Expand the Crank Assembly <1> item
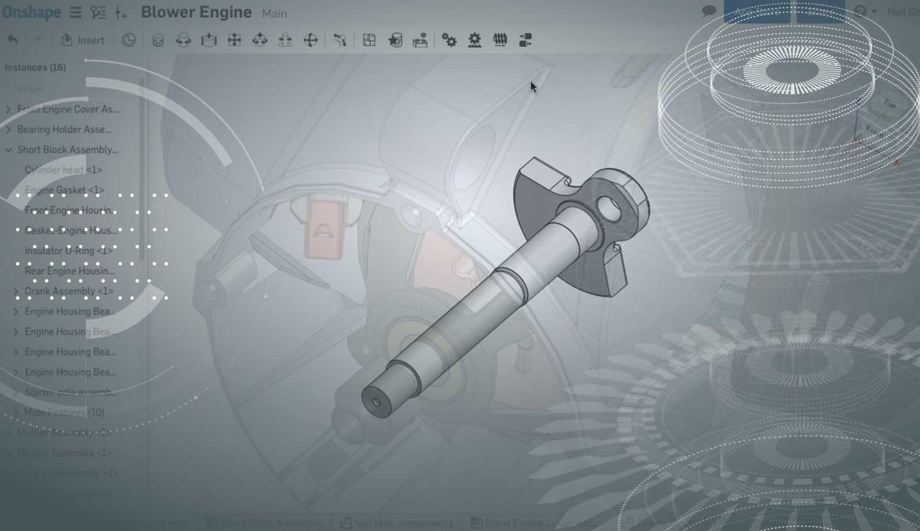The width and height of the screenshot is (920, 531). click(x=16, y=291)
